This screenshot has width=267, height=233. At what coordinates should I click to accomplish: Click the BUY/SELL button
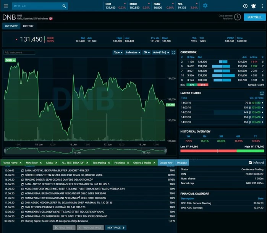tap(255, 17)
